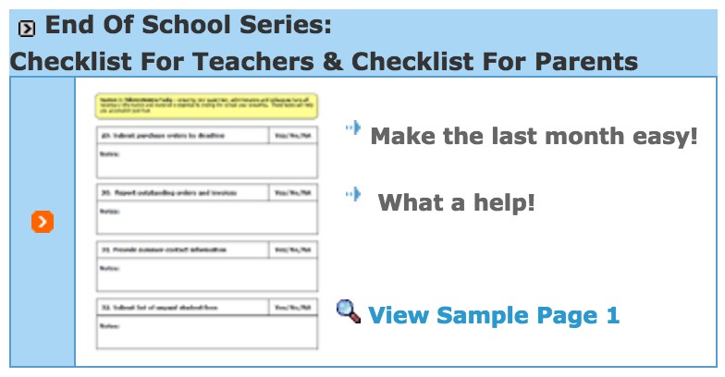Click the Make the last month easy! text
Screen dimensions: 725x377
tap(535, 137)
